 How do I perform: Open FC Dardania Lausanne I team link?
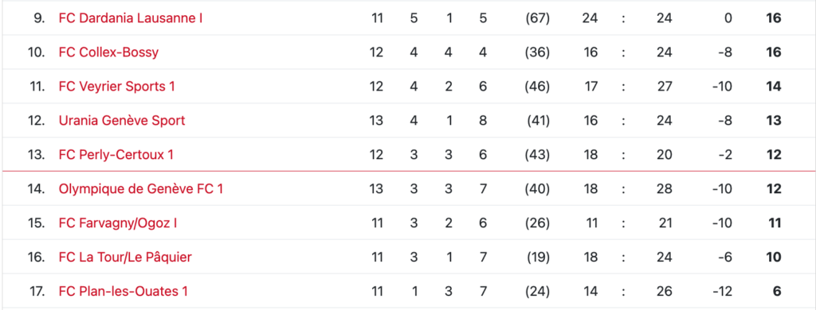(x=131, y=18)
